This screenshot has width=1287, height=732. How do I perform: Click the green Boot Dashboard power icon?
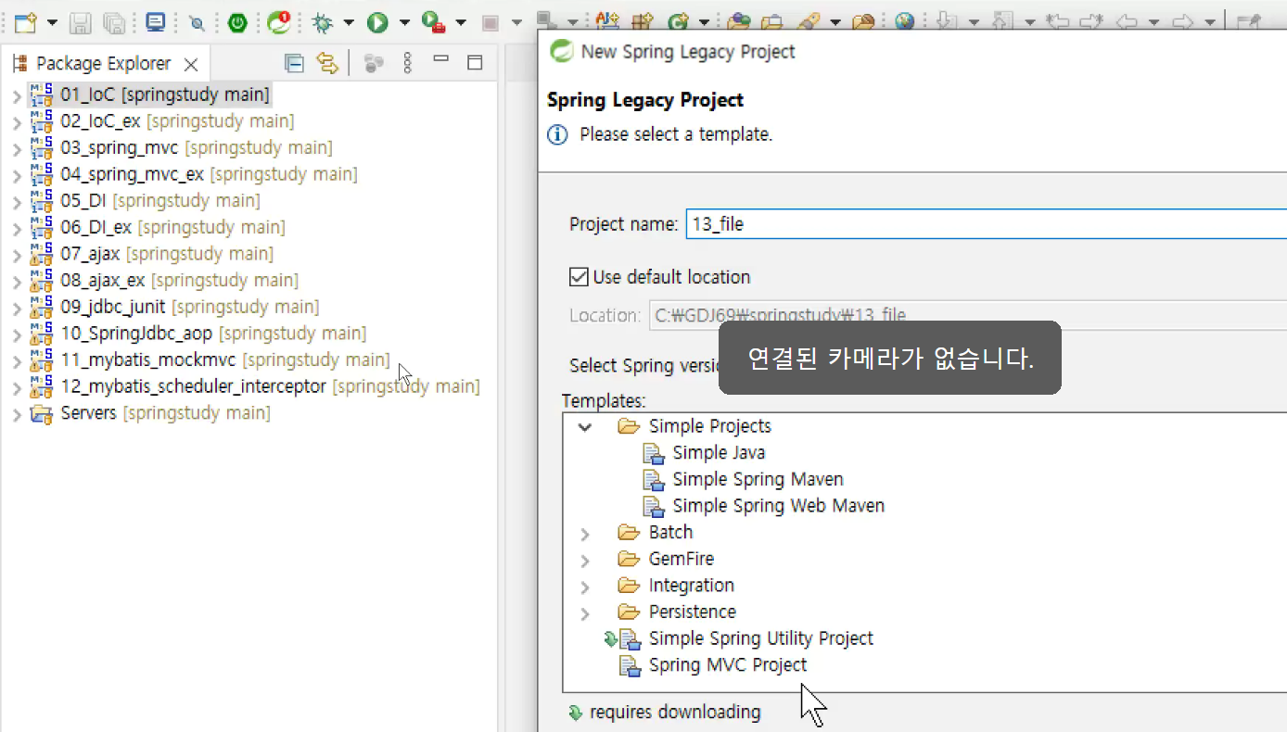[x=237, y=22]
